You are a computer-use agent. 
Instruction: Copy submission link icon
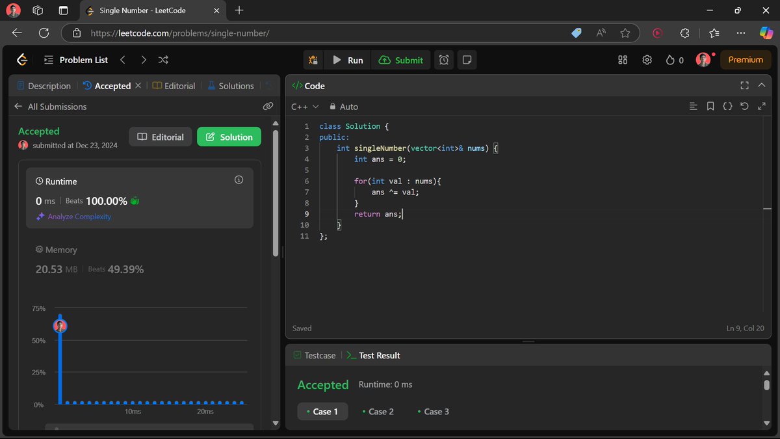268,106
